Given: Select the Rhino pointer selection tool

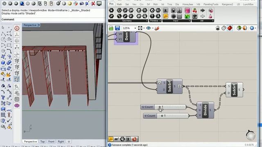Looking at the screenshot, I should pos(3,28).
